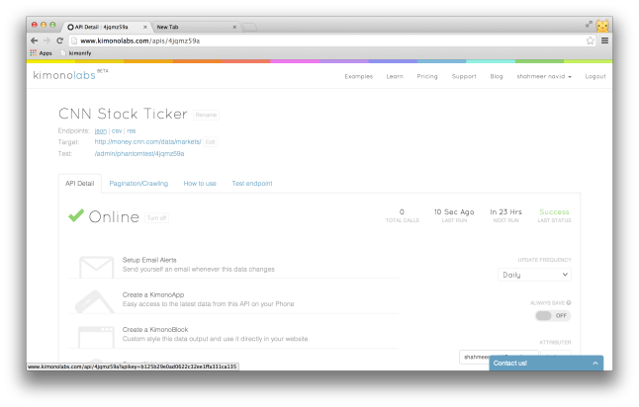This screenshot has width=639, height=407.
Task: Open the How to use tab
Action: click(x=200, y=183)
